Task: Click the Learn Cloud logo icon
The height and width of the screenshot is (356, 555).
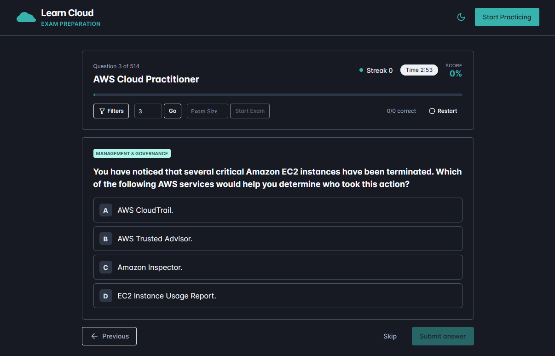Action: pyautogui.click(x=26, y=18)
